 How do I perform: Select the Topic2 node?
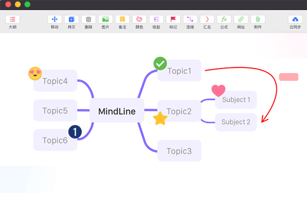pyautogui.click(x=180, y=111)
